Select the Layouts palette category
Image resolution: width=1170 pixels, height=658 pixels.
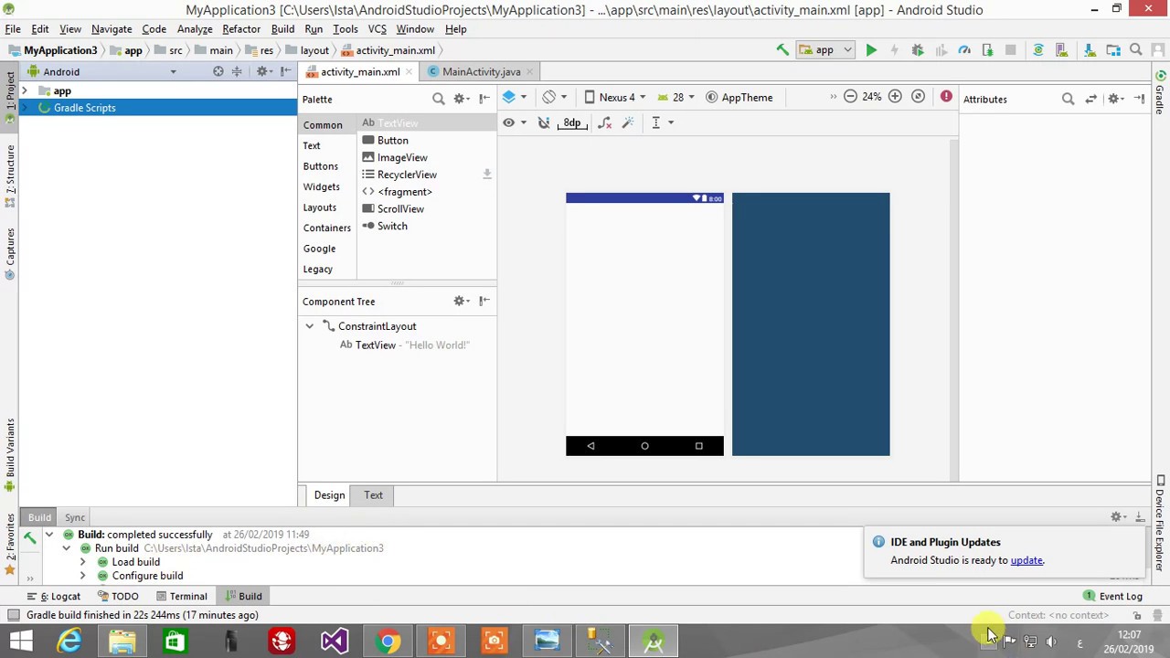coord(319,207)
